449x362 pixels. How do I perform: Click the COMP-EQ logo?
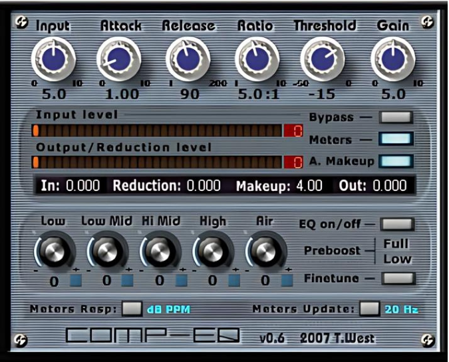point(152,335)
